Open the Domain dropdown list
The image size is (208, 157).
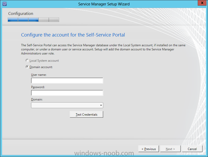pyautogui.click(x=67, y=105)
